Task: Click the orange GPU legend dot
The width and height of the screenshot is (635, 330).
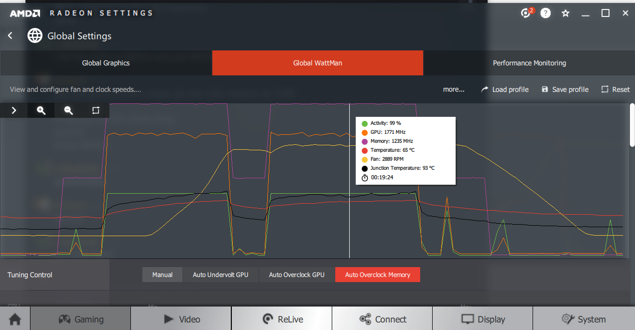Action: coord(365,132)
